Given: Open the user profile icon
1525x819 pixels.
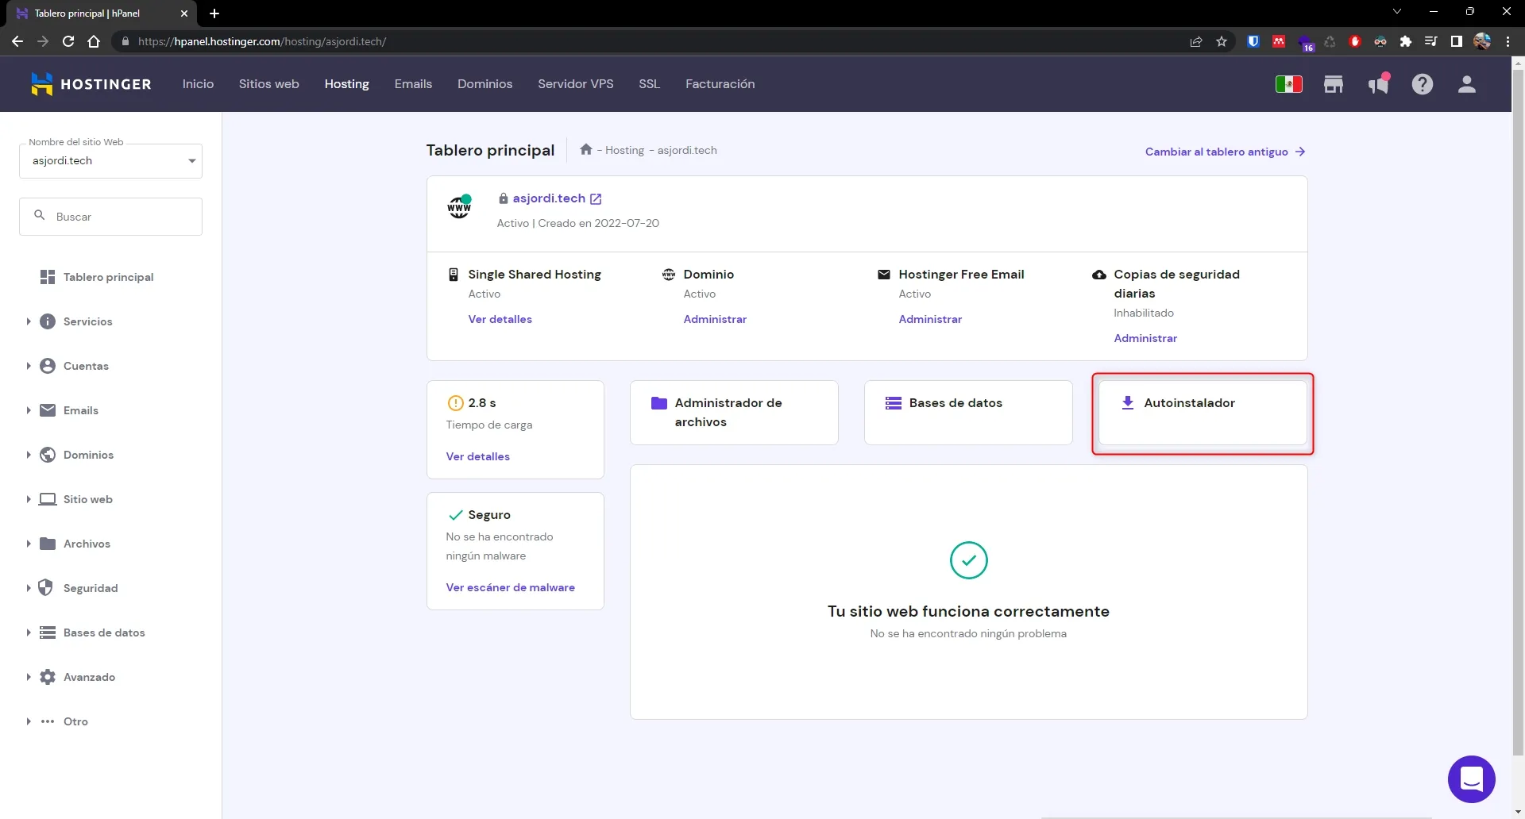Looking at the screenshot, I should 1466,84.
